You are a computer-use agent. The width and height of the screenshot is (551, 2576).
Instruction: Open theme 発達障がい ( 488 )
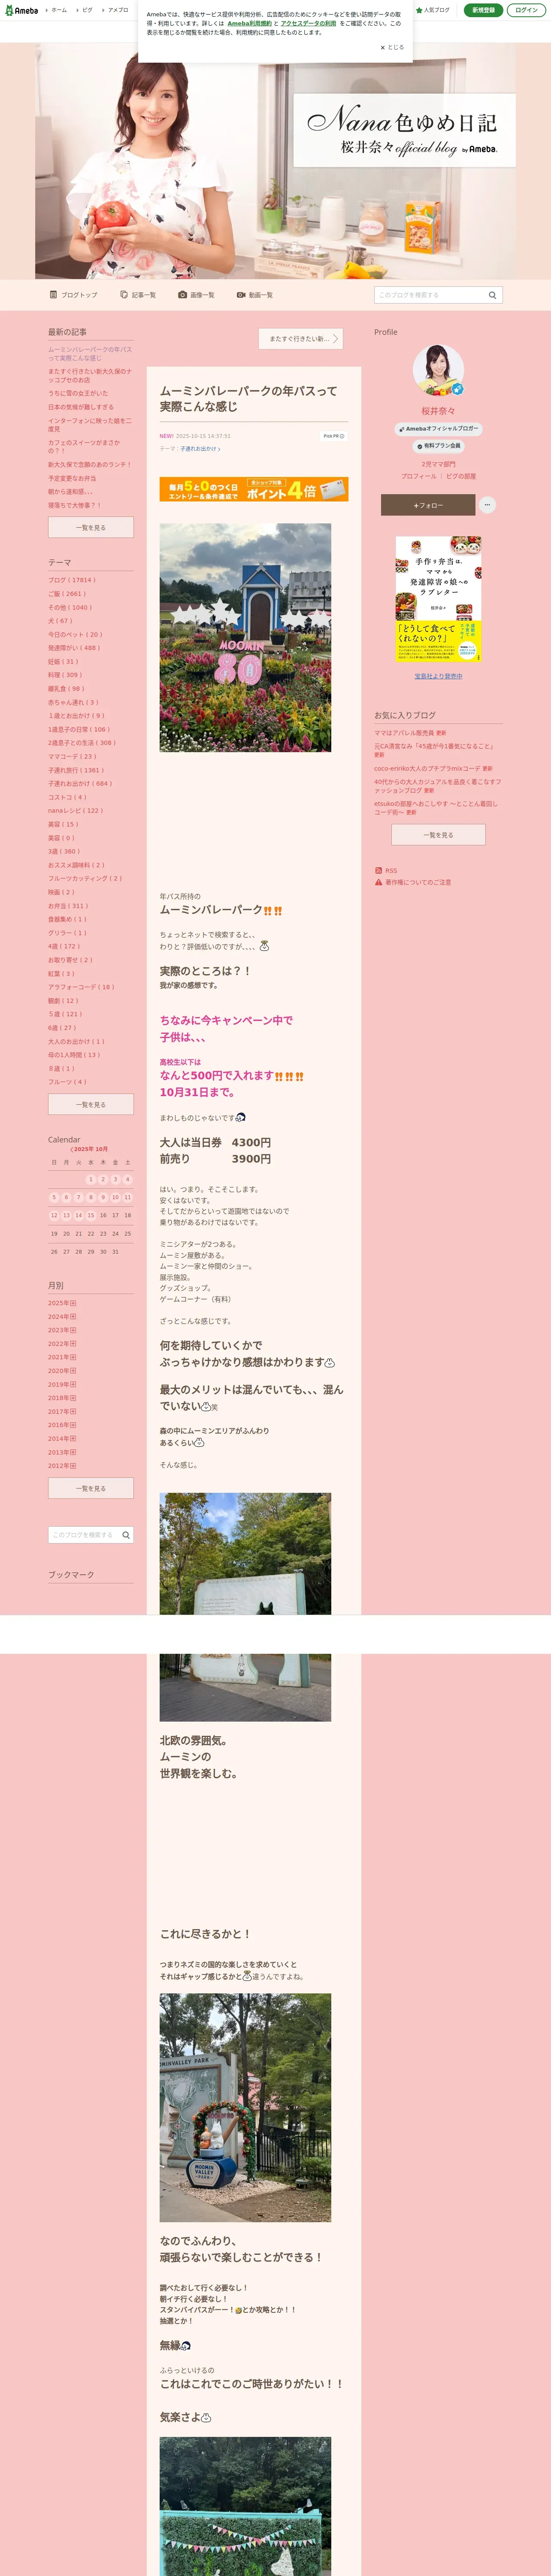(x=74, y=648)
